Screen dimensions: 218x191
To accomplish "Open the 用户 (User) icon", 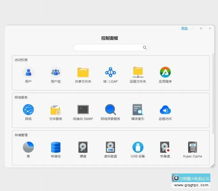I will (x=28, y=72).
